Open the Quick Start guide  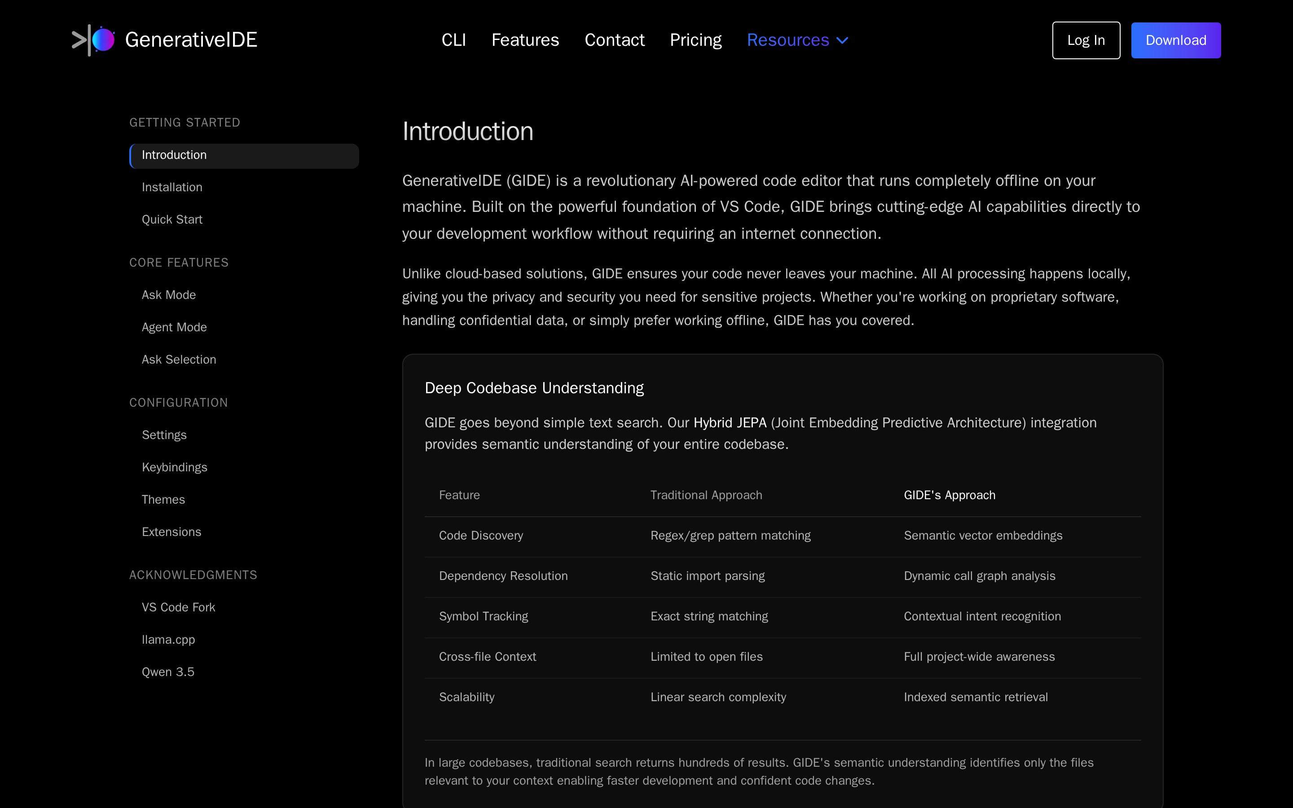(172, 220)
